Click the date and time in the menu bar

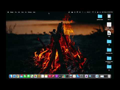(107, 12)
